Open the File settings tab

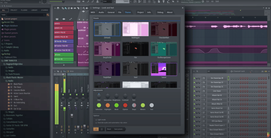click(x=120, y=12)
